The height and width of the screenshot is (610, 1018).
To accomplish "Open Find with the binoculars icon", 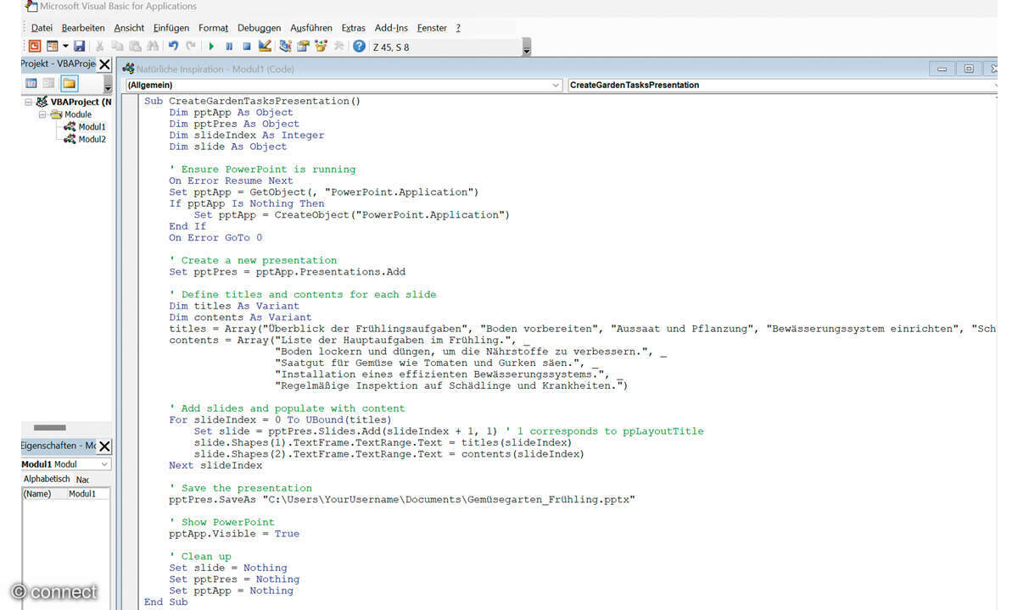I will pyautogui.click(x=153, y=47).
